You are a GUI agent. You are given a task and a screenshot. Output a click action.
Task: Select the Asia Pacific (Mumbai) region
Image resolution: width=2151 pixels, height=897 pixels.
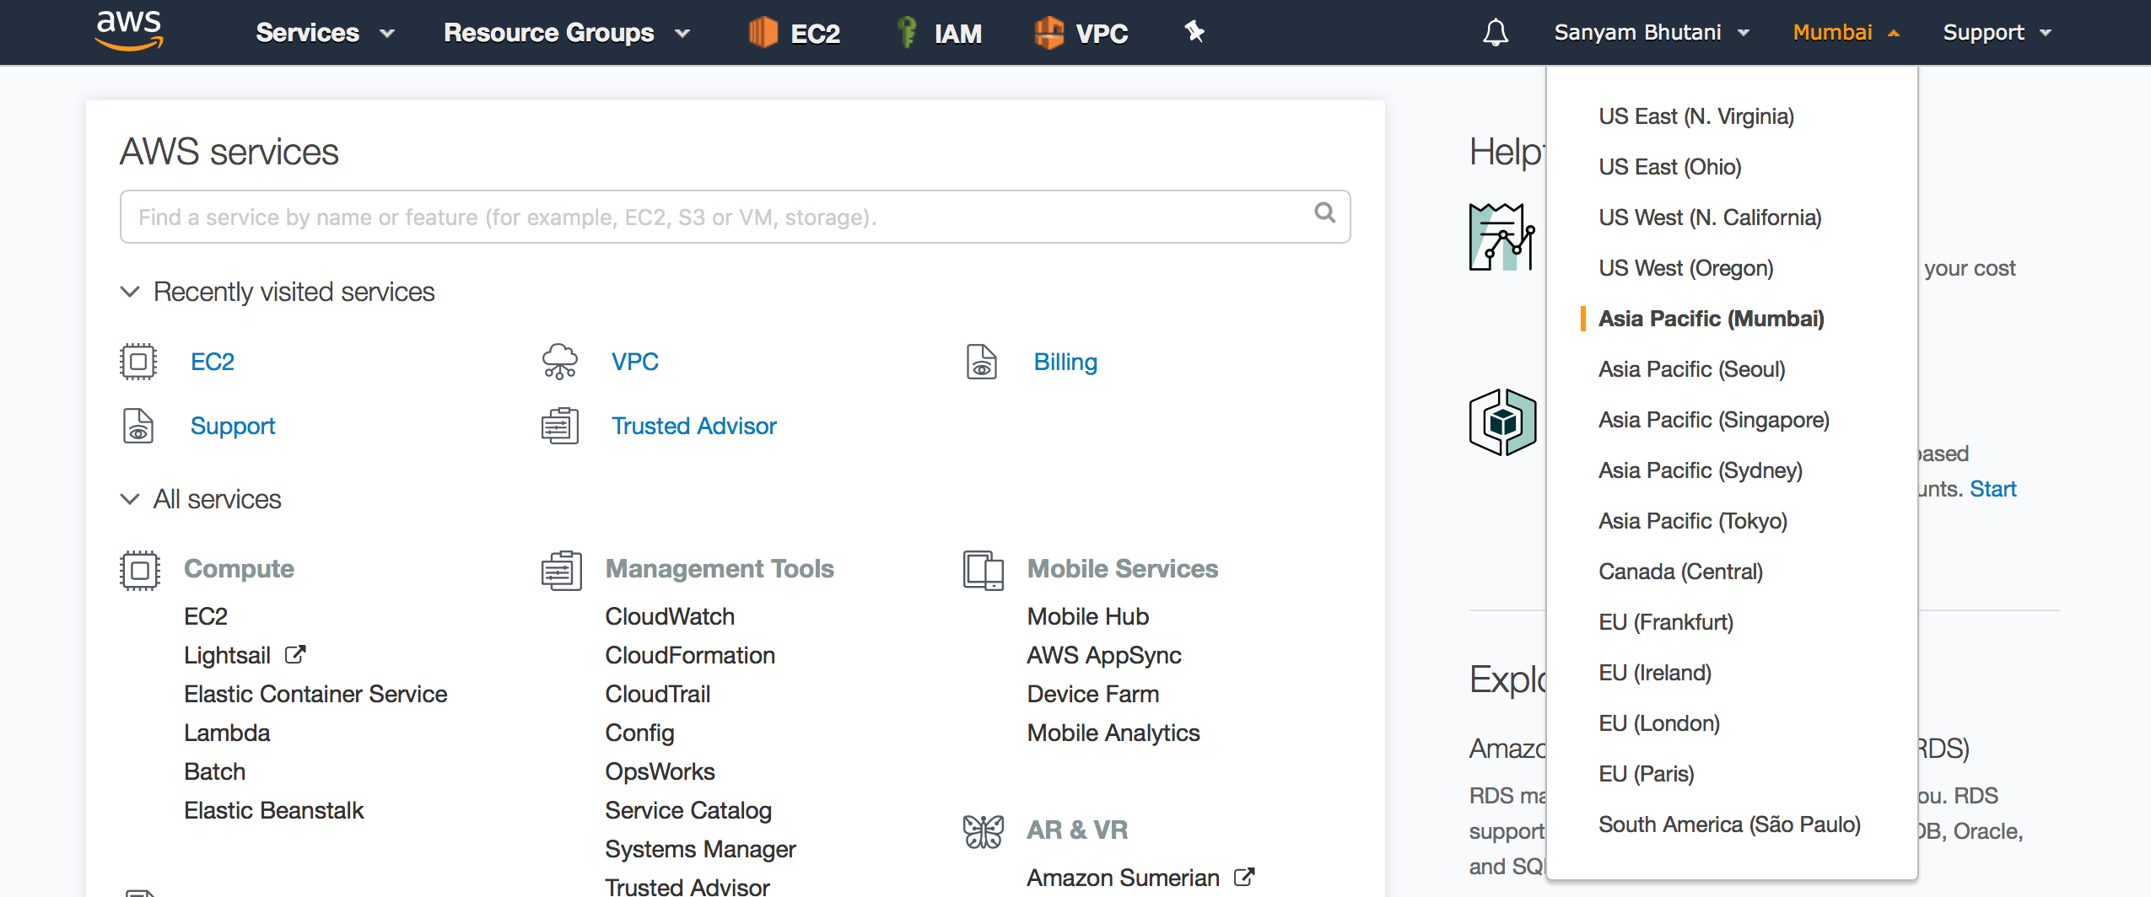click(x=1712, y=319)
